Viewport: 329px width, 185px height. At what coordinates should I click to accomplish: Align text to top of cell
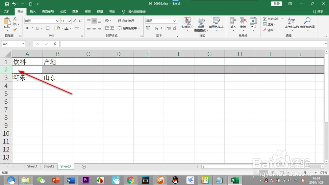tap(89, 21)
